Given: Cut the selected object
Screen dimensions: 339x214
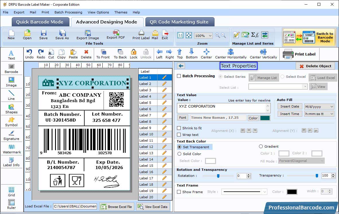Looking at the screenshot, I should pyautogui.click(x=51, y=54).
